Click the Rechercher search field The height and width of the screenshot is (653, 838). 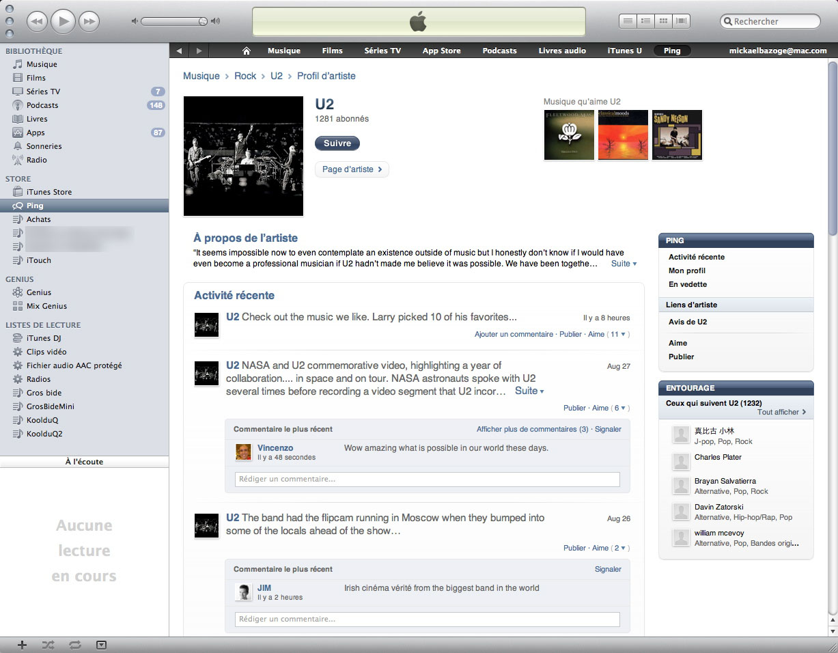click(x=770, y=21)
